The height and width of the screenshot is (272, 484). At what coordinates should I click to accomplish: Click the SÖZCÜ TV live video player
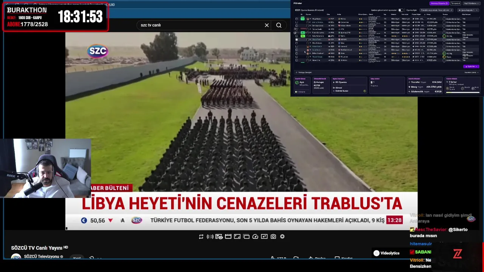pos(241,131)
